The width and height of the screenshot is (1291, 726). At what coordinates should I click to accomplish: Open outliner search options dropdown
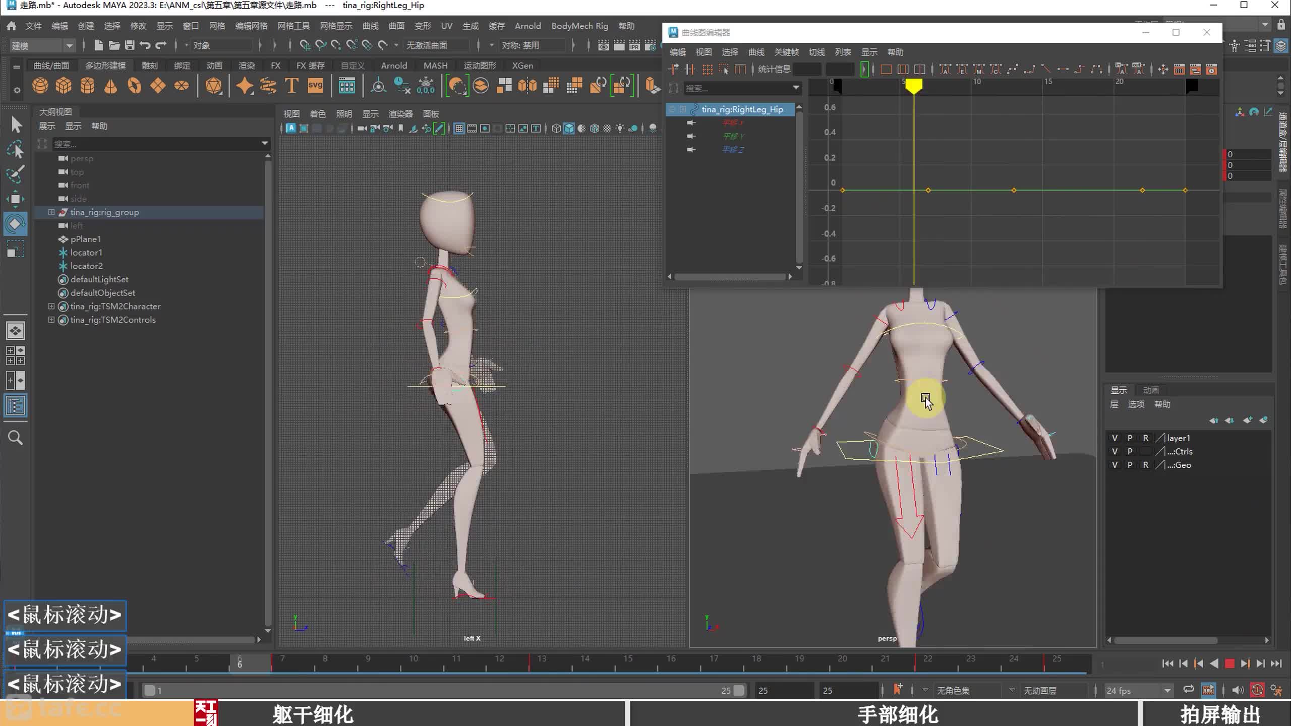tap(265, 144)
